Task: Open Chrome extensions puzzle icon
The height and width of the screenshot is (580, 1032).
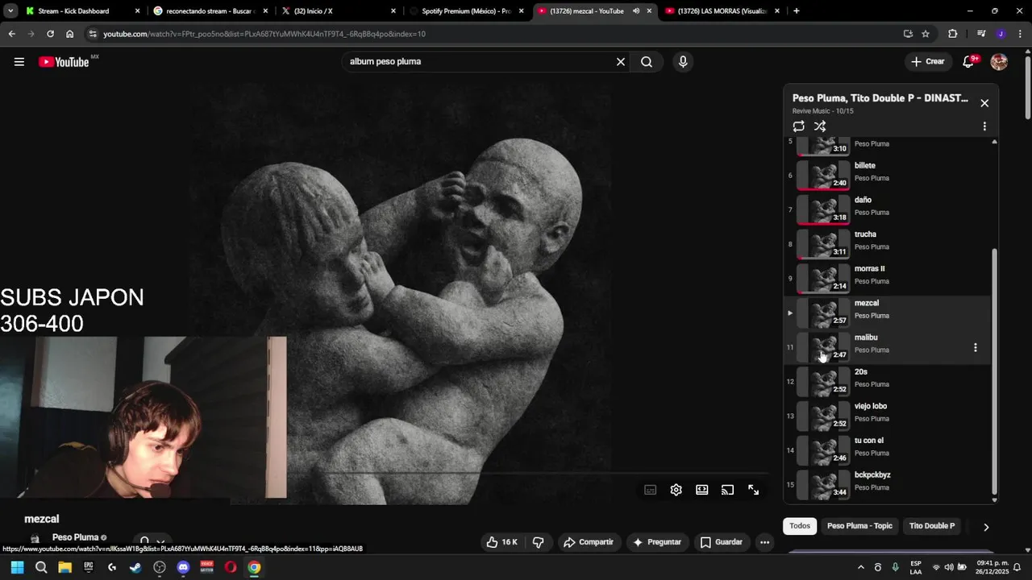Action: click(953, 34)
